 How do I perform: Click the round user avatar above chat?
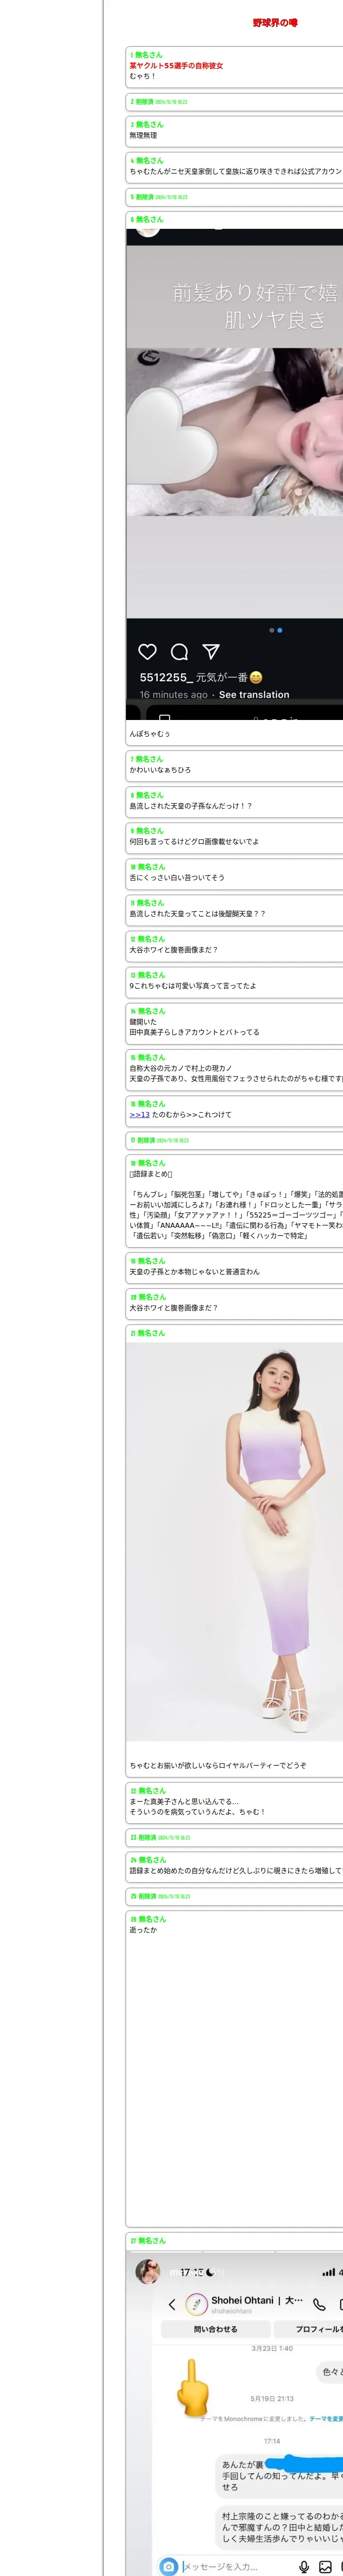coord(148,2271)
